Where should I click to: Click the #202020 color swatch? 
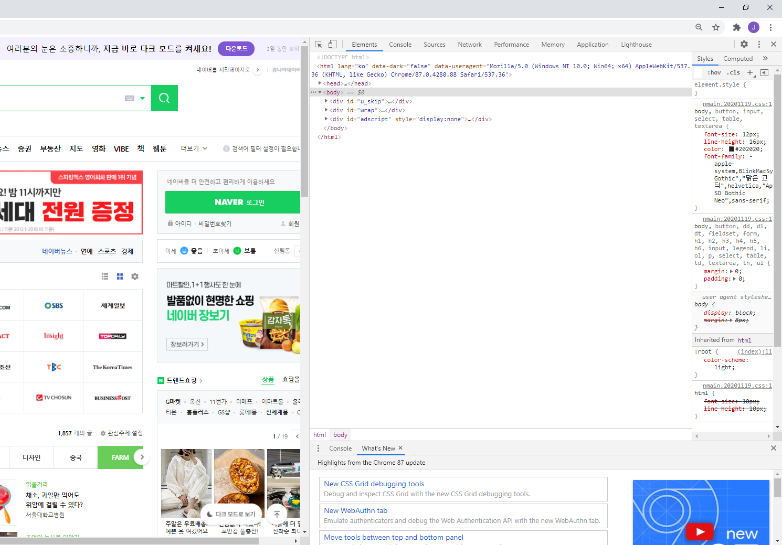coord(732,149)
